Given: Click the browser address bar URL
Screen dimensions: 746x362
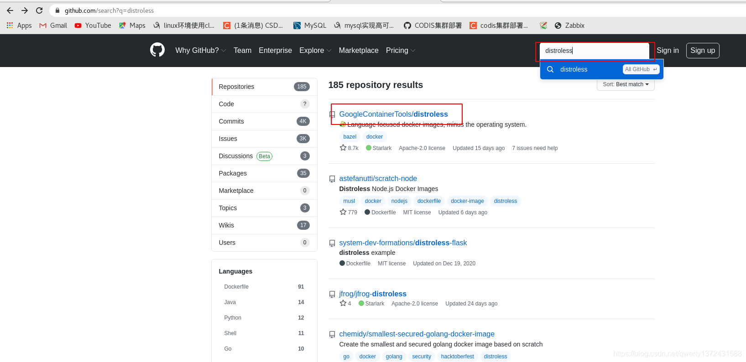Looking at the screenshot, I should pos(109,10).
